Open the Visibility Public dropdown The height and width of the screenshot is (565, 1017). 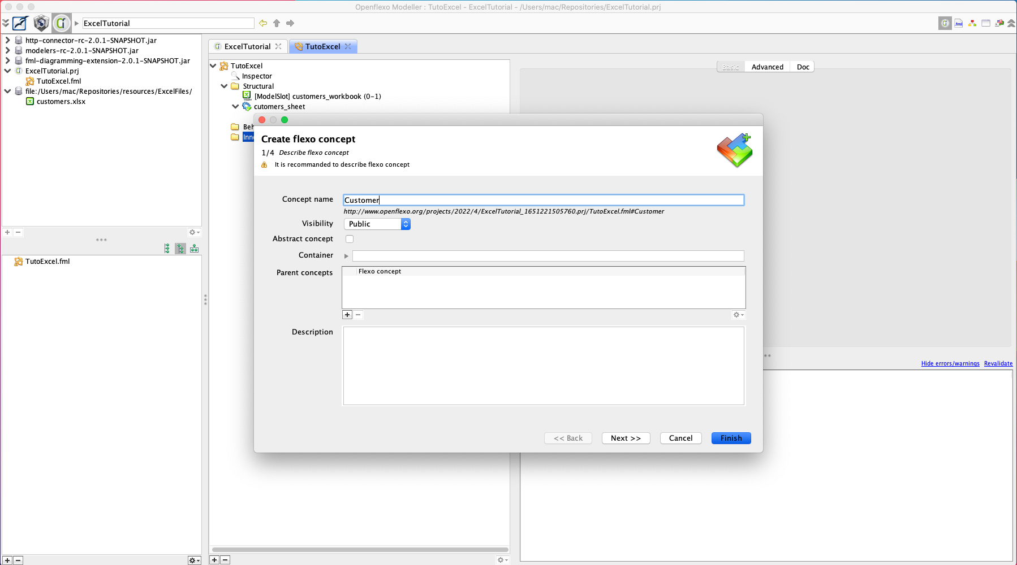point(377,224)
